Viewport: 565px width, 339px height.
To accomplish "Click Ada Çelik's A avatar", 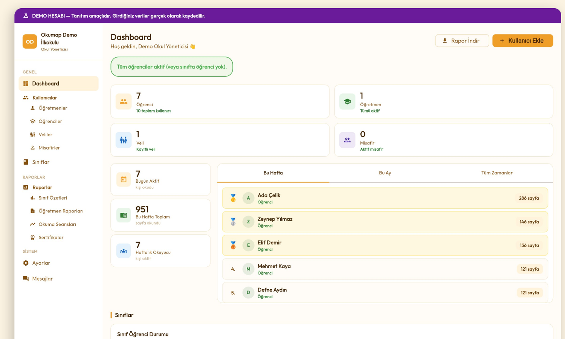I will tap(248, 198).
